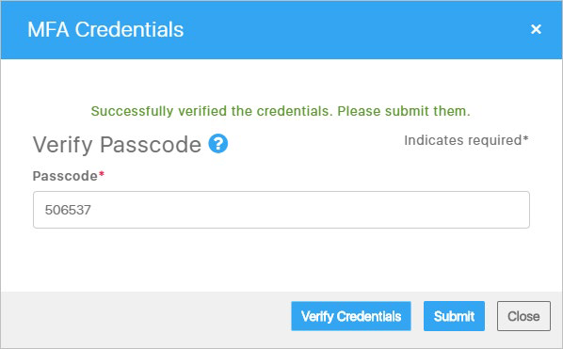Dismiss dialog with the header X icon
This screenshot has height=349, width=563.
tap(536, 29)
